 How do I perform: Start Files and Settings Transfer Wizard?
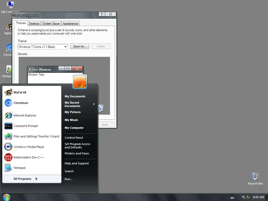(32, 136)
